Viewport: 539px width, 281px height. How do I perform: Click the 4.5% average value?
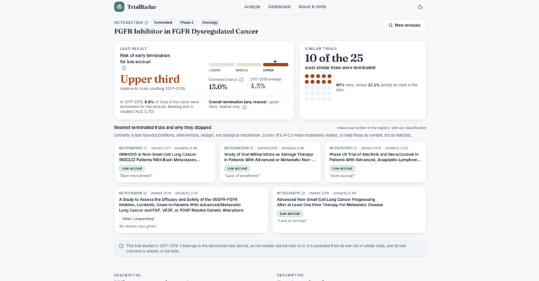pyautogui.click(x=258, y=86)
